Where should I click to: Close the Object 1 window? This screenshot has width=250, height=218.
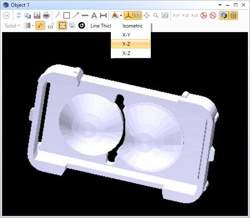[x=243, y=5]
